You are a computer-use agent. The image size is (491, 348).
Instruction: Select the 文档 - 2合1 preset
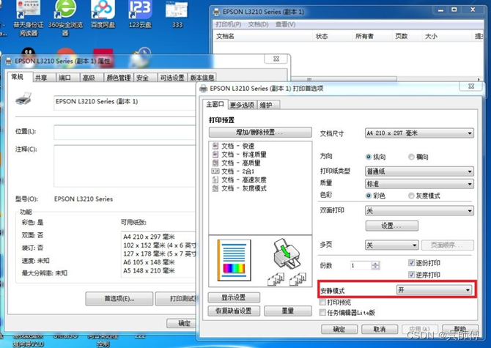(x=233, y=171)
